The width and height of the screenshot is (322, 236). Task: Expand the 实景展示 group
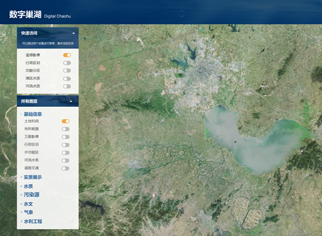click(31, 177)
